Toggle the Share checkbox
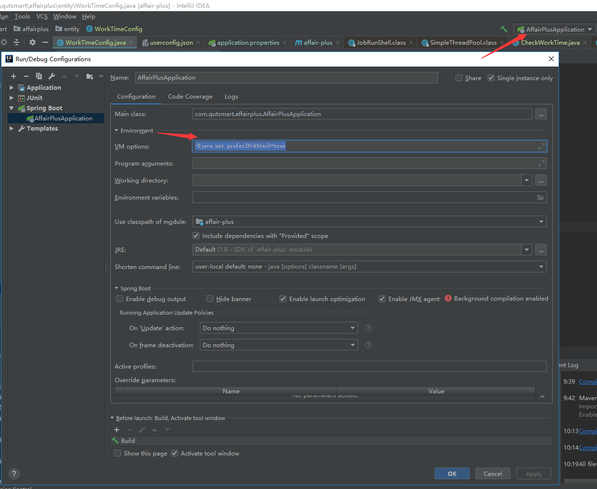 click(459, 78)
